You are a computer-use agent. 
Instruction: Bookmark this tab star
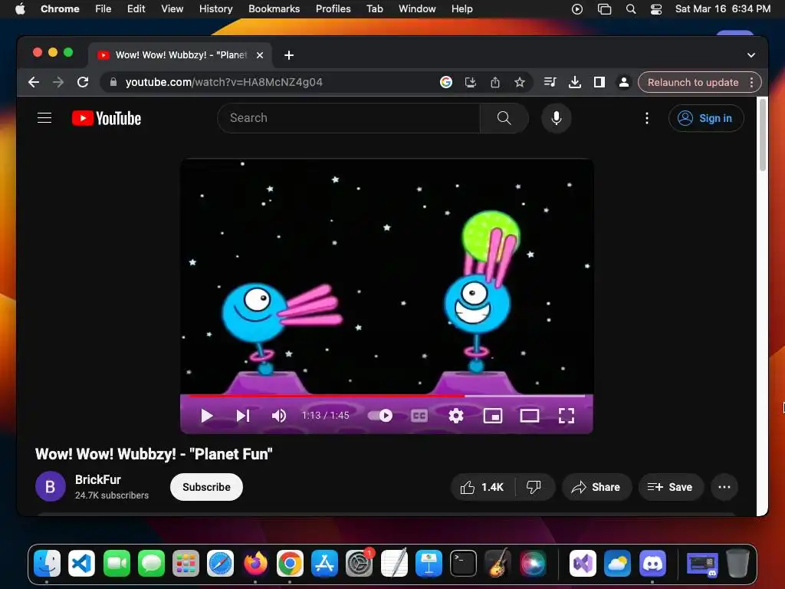click(520, 82)
